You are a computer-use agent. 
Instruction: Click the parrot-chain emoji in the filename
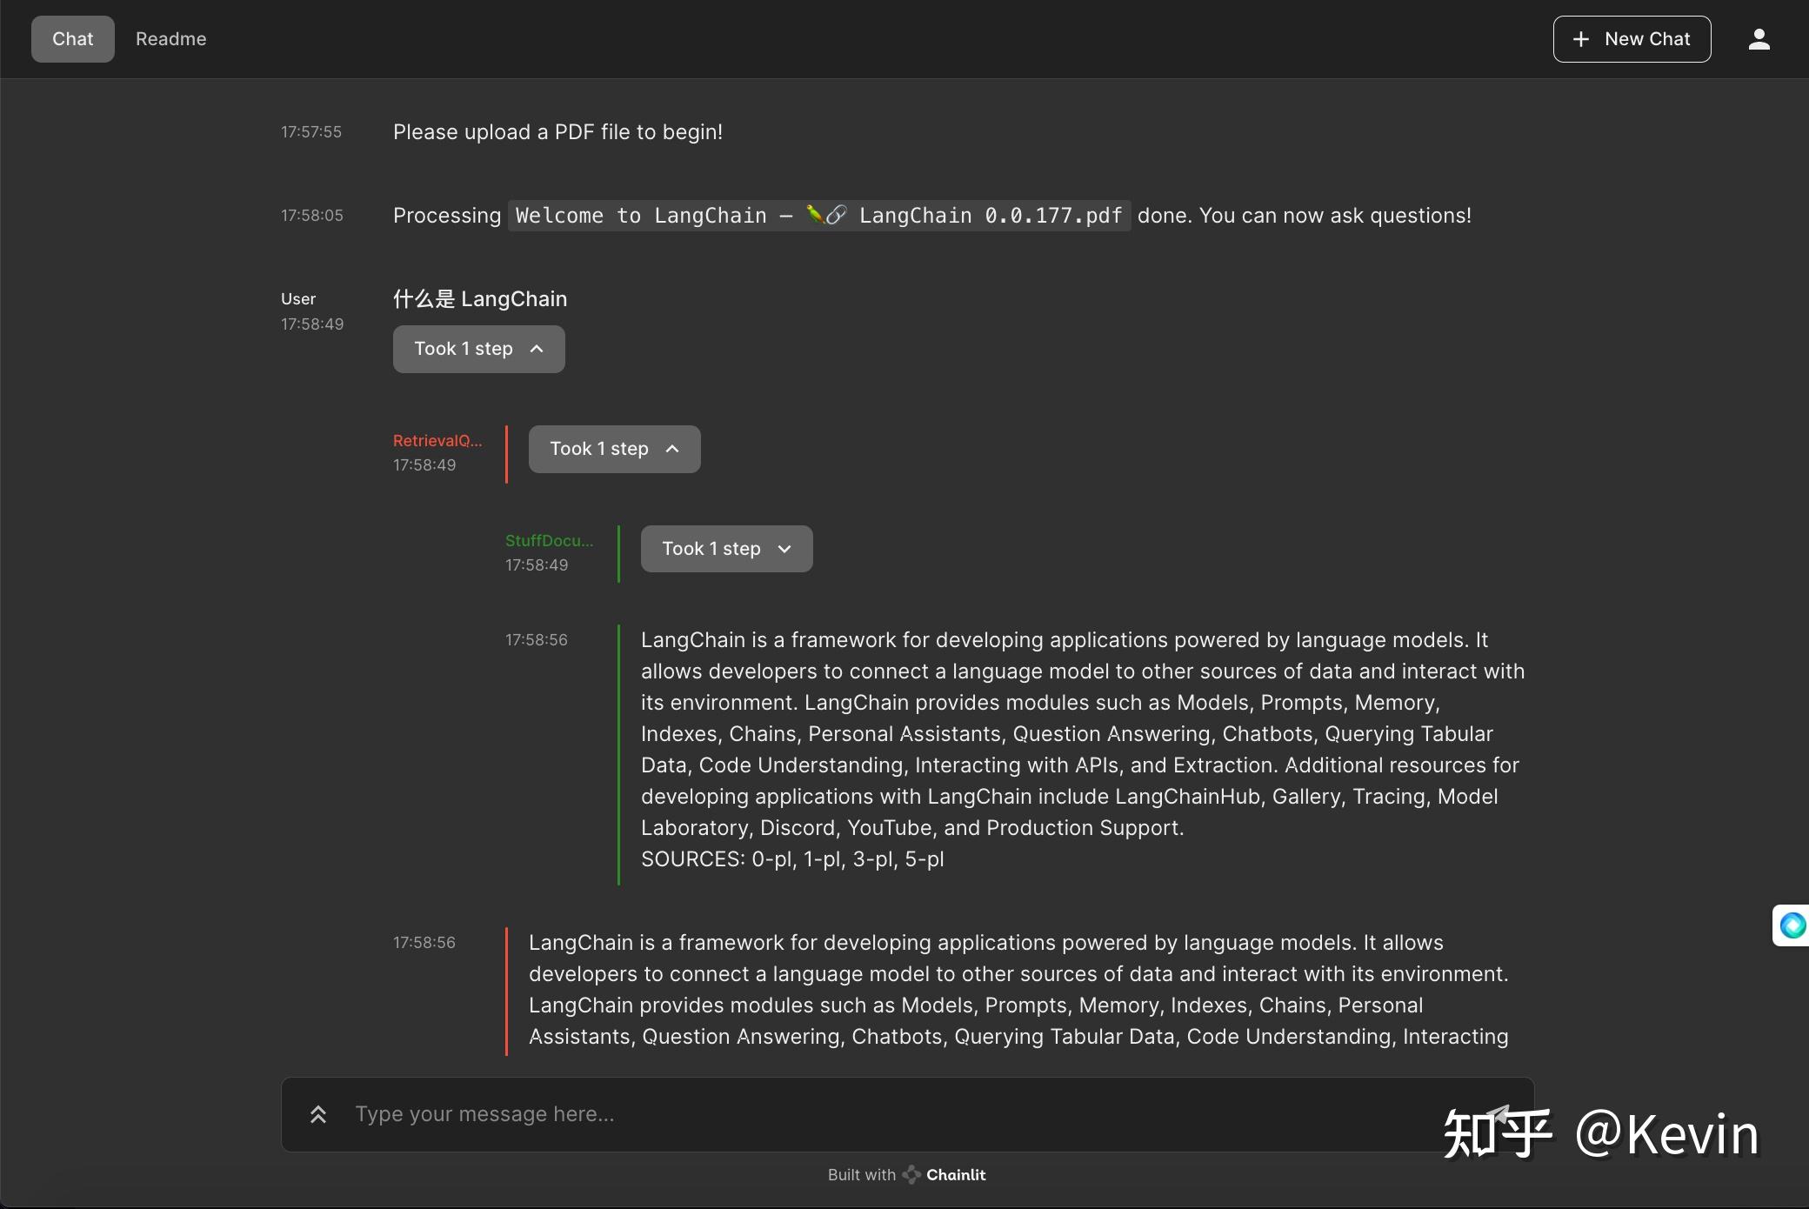pyautogui.click(x=825, y=215)
